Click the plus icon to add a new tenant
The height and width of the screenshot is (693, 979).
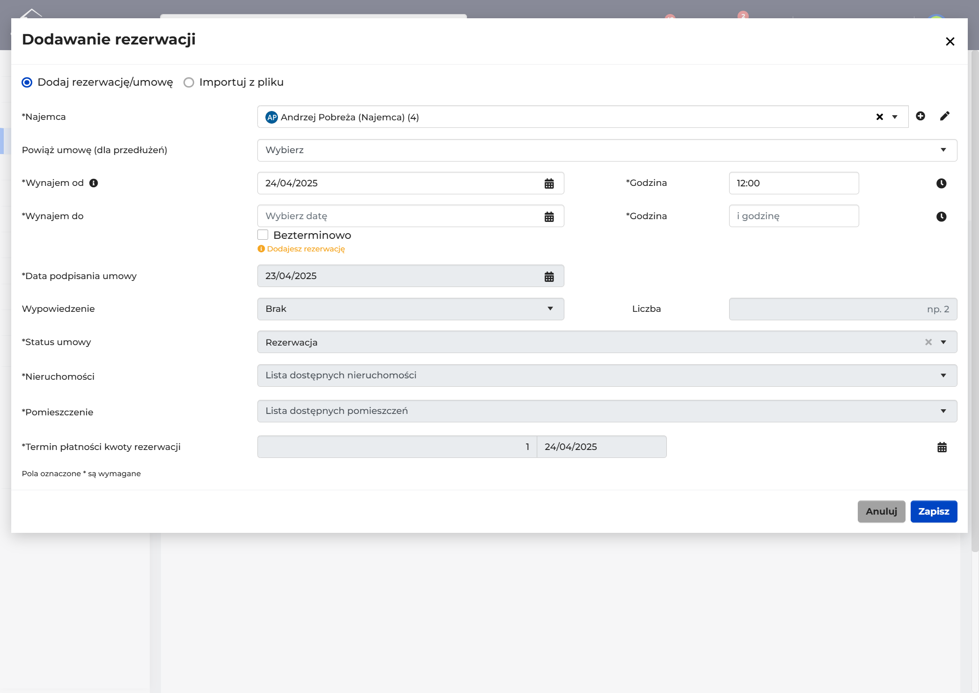click(921, 116)
